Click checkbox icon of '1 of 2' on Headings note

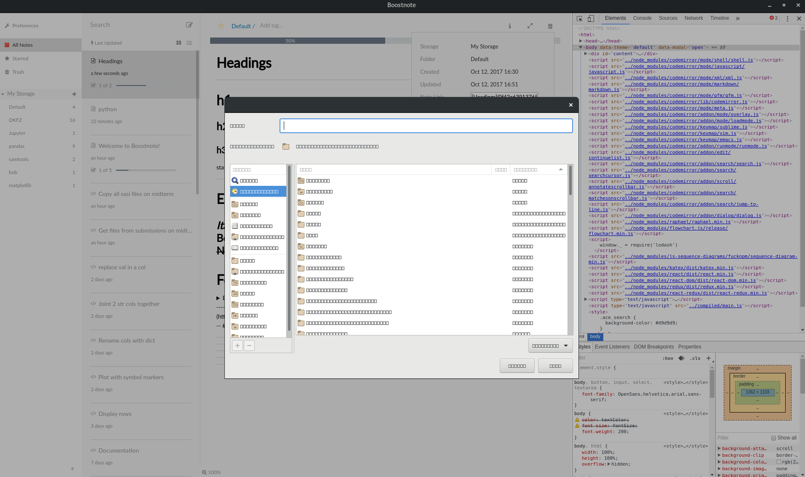93,86
